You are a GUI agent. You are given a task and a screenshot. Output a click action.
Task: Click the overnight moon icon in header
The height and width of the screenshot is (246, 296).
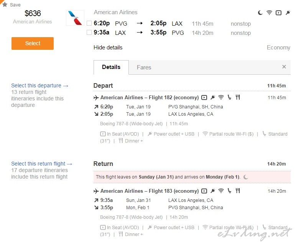point(260,13)
